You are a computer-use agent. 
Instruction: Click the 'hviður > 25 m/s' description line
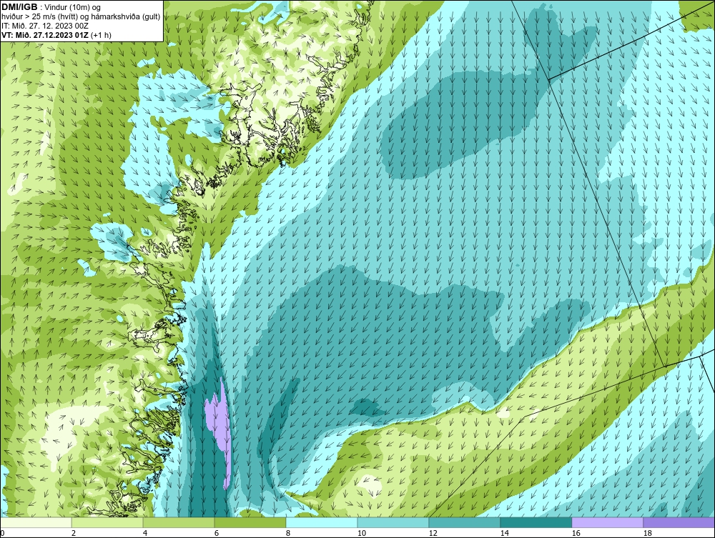click(81, 17)
